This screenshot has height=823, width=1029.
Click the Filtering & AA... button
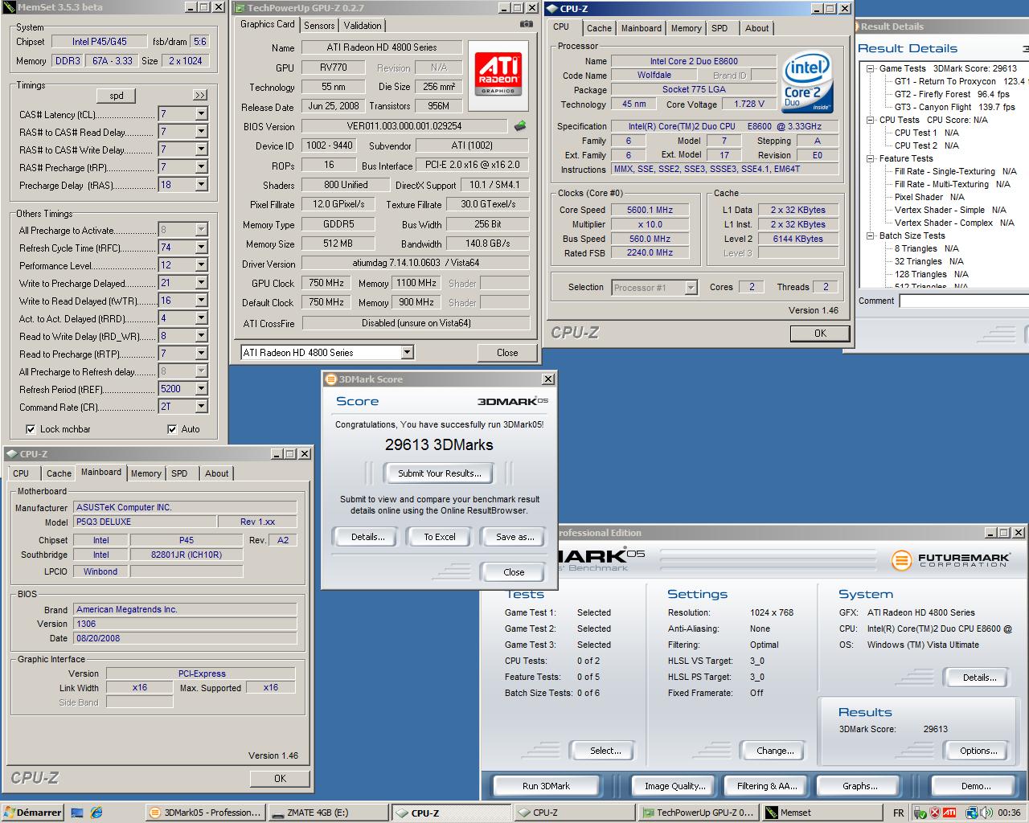pyautogui.click(x=767, y=786)
